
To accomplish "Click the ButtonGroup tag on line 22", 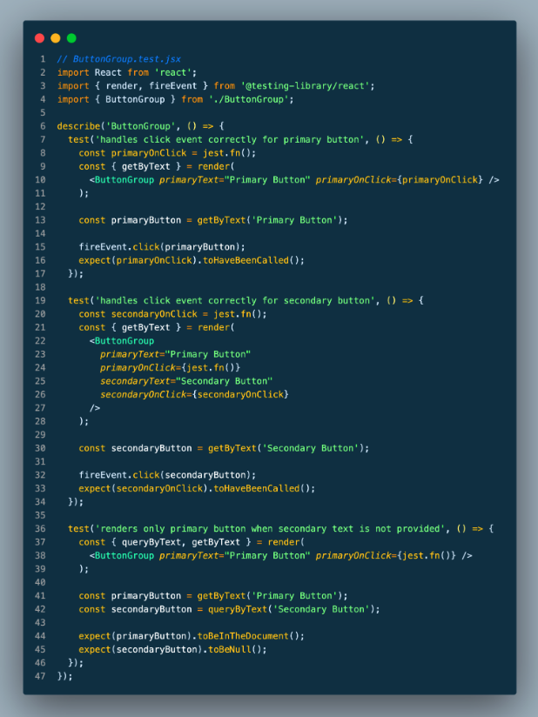I will tap(124, 341).
